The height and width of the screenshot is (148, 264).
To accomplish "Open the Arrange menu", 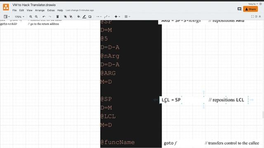I will 40,10.
